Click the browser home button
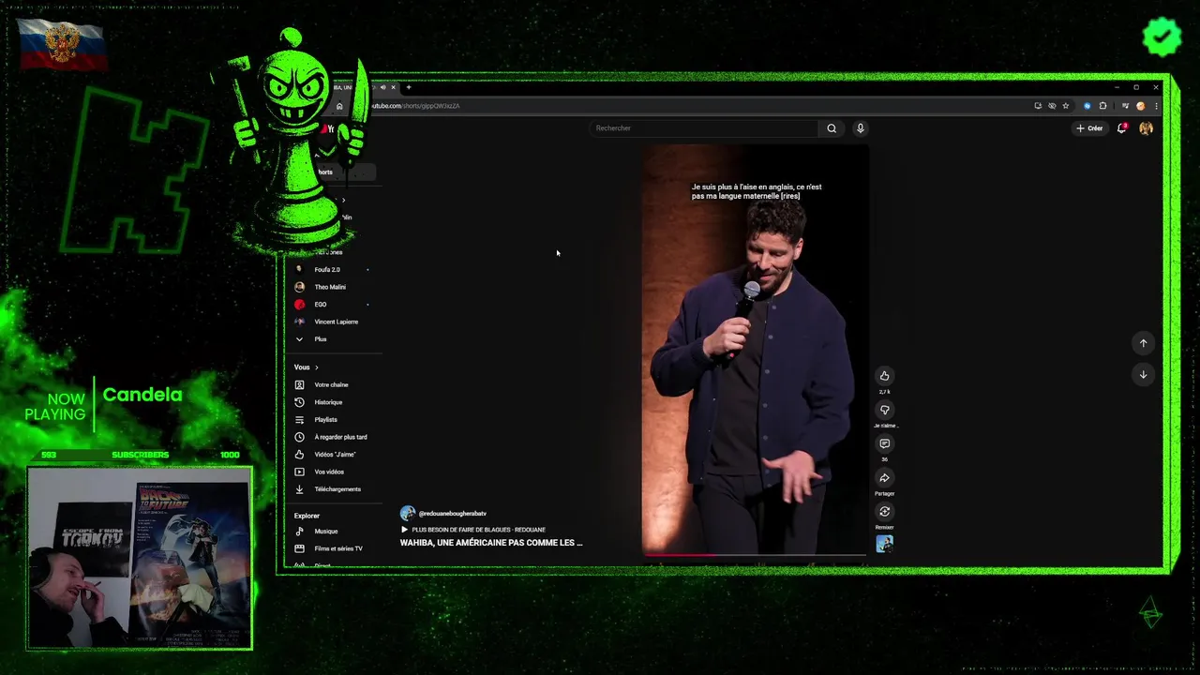 pos(339,106)
